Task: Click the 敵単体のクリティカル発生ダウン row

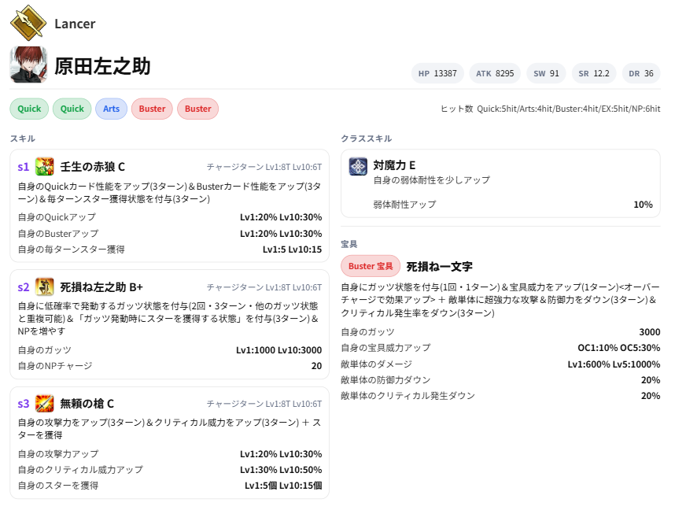Action: coord(500,395)
